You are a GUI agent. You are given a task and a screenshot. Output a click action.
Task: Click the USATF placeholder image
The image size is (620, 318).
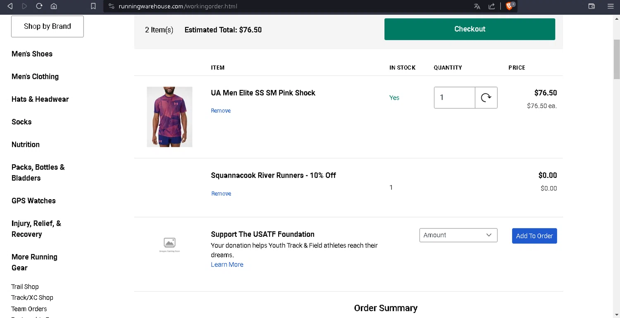169,244
